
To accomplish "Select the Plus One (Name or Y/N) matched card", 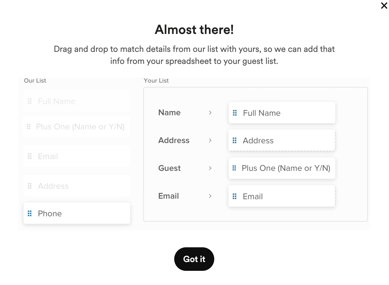I will click(282, 168).
